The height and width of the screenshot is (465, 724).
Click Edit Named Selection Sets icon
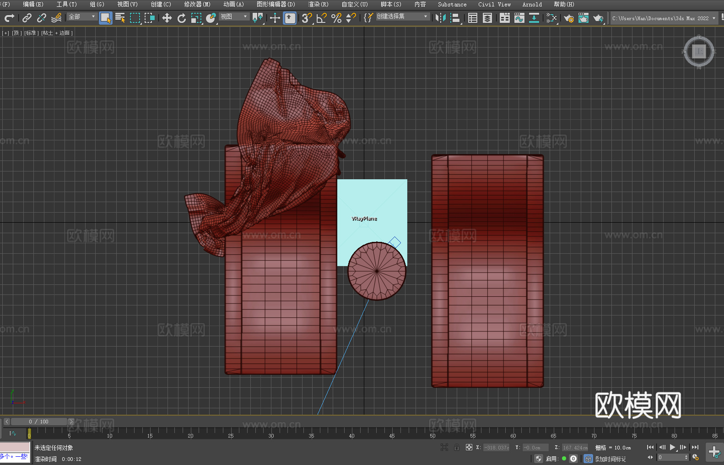tap(368, 18)
